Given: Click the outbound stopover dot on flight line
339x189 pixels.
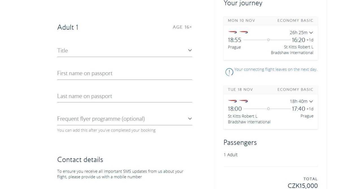Looking at the screenshot, I should point(268,40).
